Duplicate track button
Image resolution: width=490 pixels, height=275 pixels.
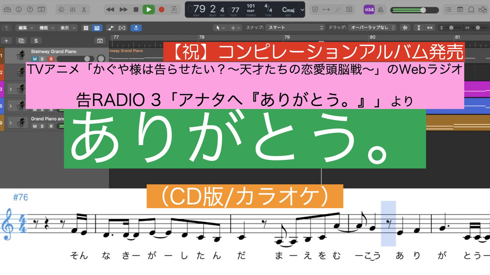(21, 41)
